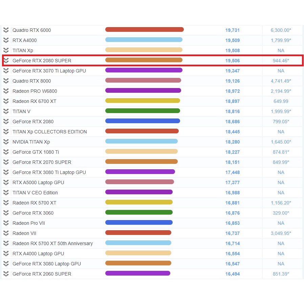Click the score 16,737

pyautogui.click(x=233, y=233)
